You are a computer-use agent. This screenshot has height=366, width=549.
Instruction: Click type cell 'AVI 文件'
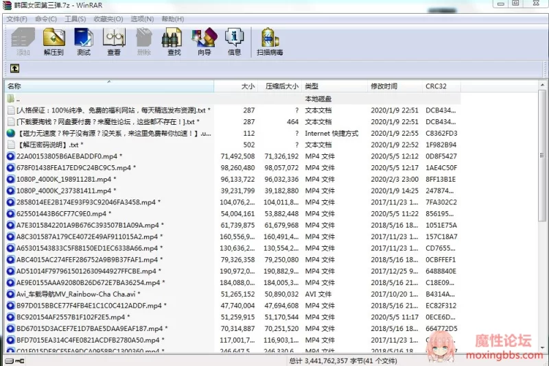[x=318, y=294]
